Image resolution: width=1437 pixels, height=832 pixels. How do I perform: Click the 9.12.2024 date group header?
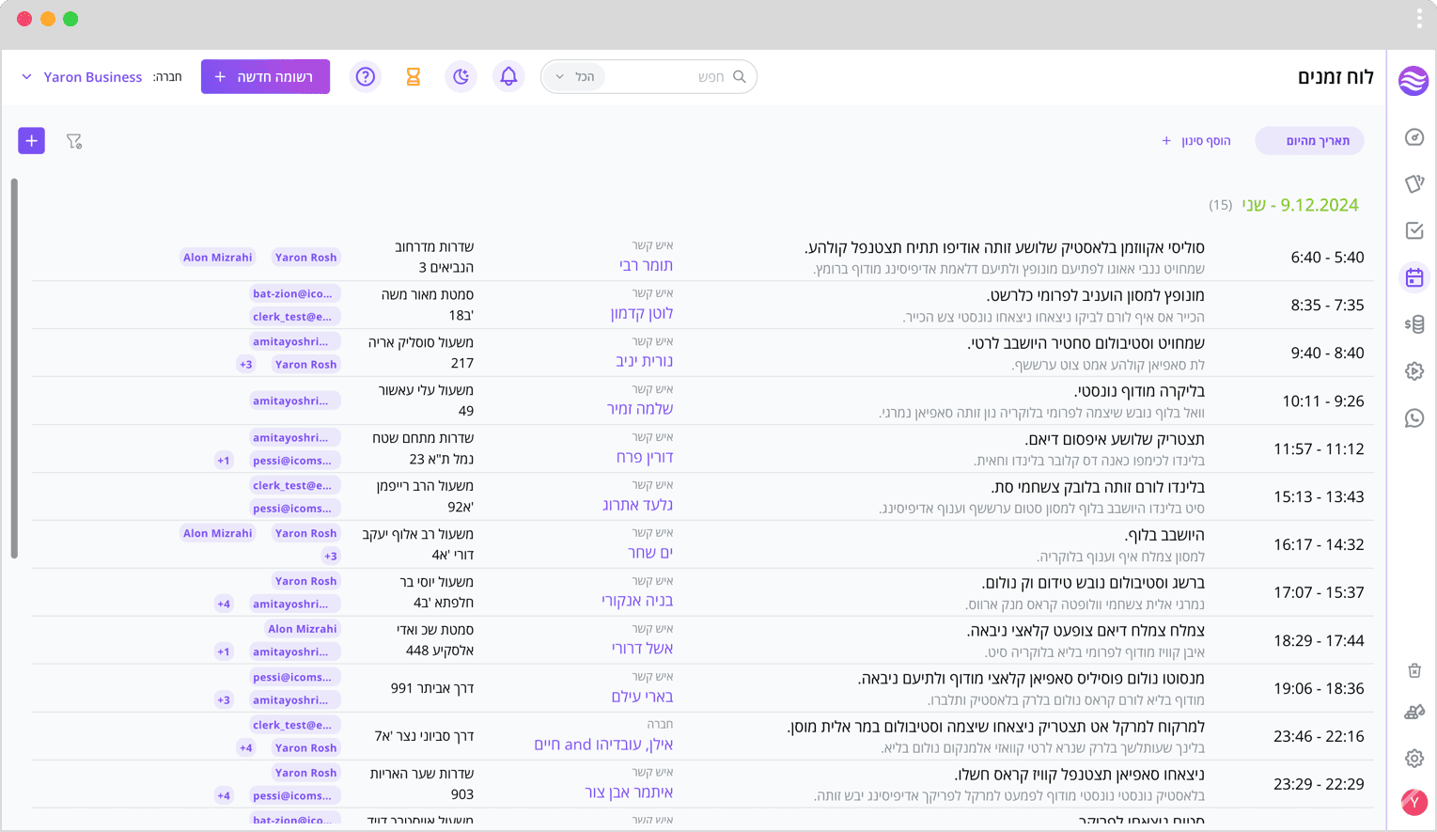[1300, 205]
